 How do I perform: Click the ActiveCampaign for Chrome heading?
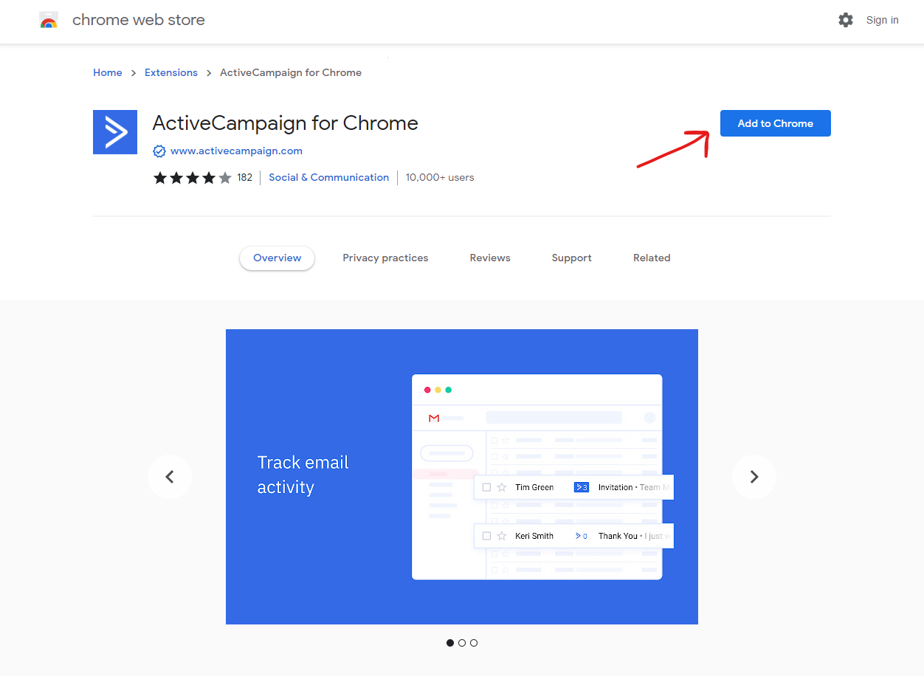point(285,123)
